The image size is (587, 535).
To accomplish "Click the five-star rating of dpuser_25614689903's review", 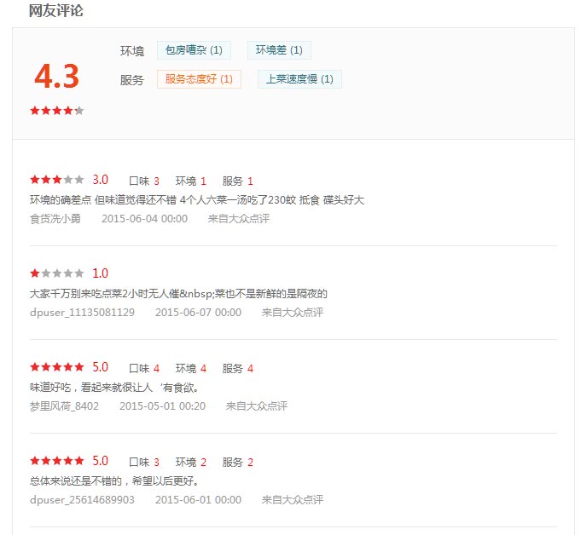I will (x=57, y=461).
